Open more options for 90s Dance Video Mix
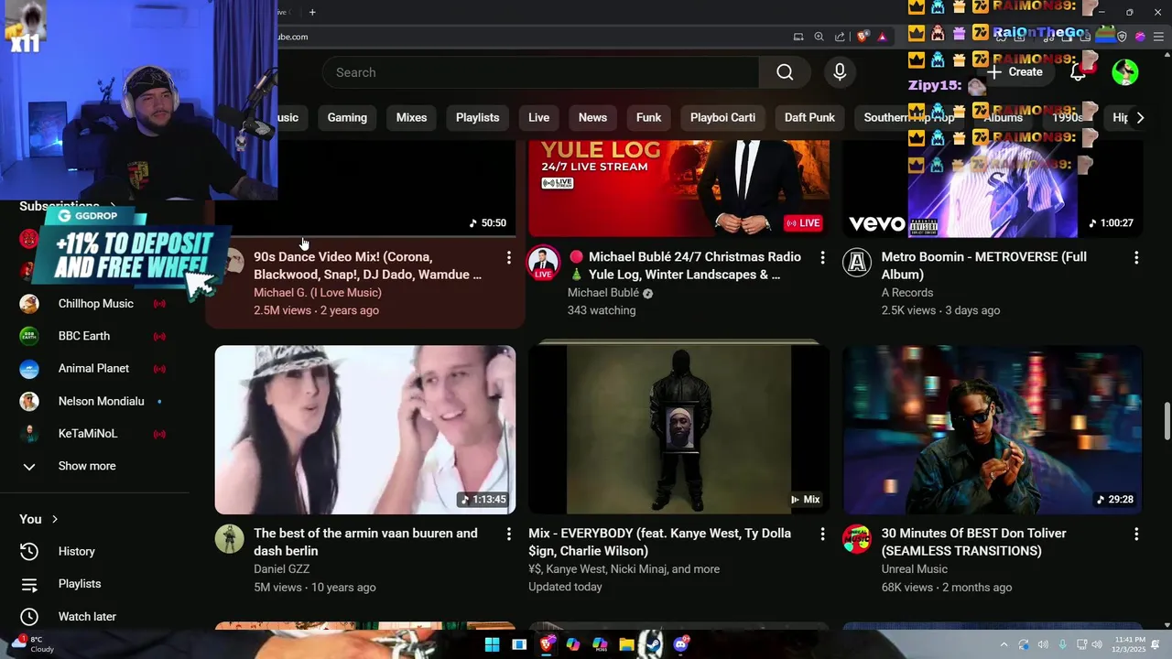Screen dimensions: 1172x659 [509, 258]
